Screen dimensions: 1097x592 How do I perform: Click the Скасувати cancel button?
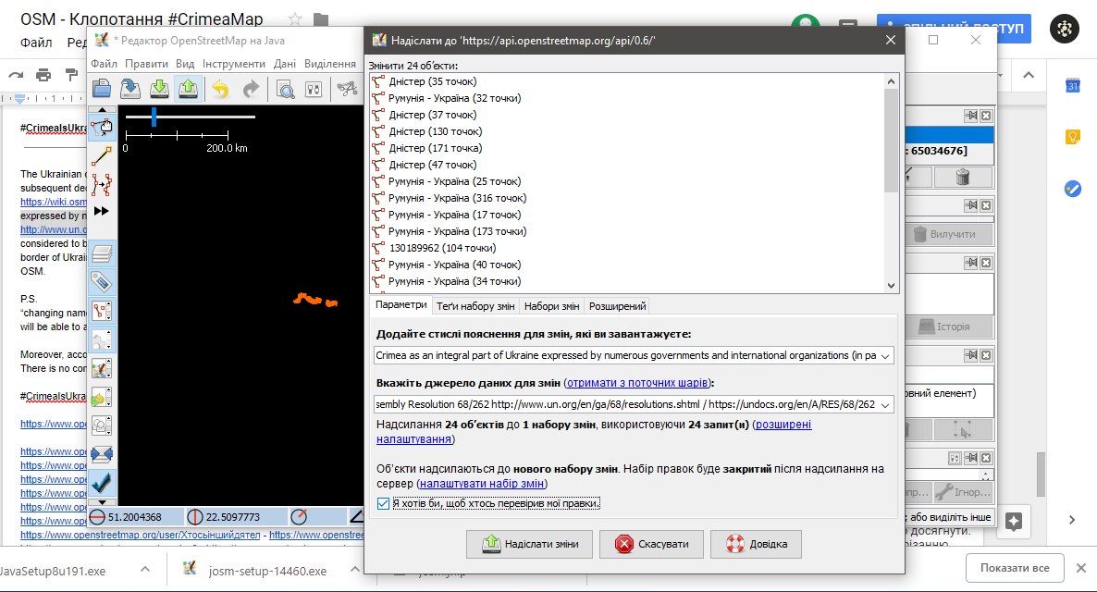pyautogui.click(x=651, y=544)
